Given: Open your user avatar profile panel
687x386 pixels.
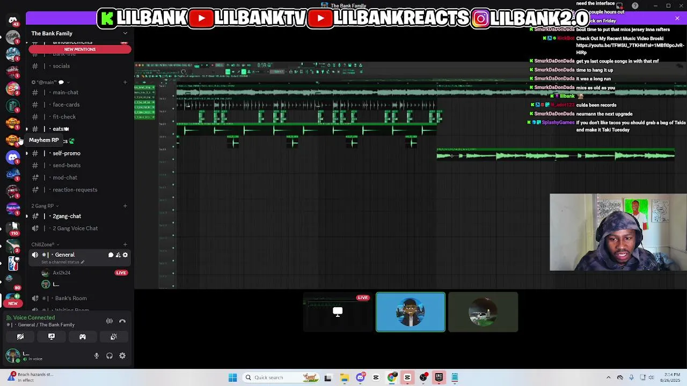Looking at the screenshot, I should coord(13,355).
